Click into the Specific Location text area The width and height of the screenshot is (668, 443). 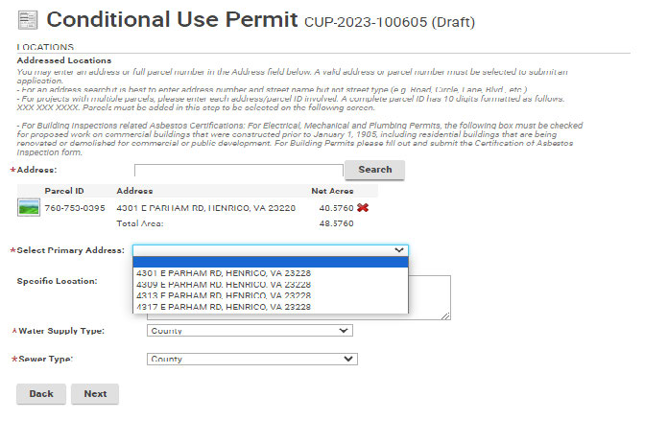tap(429, 297)
